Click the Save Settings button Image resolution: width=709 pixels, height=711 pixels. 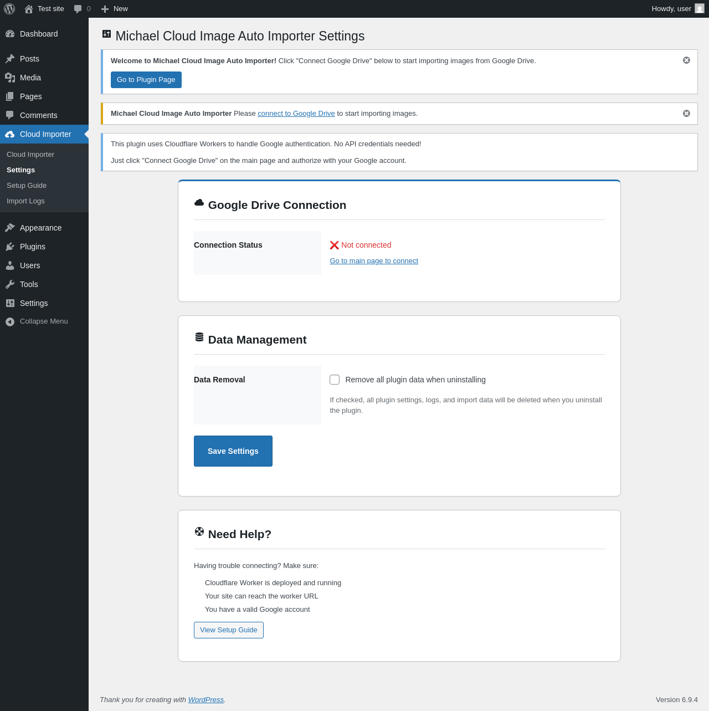coord(233,451)
